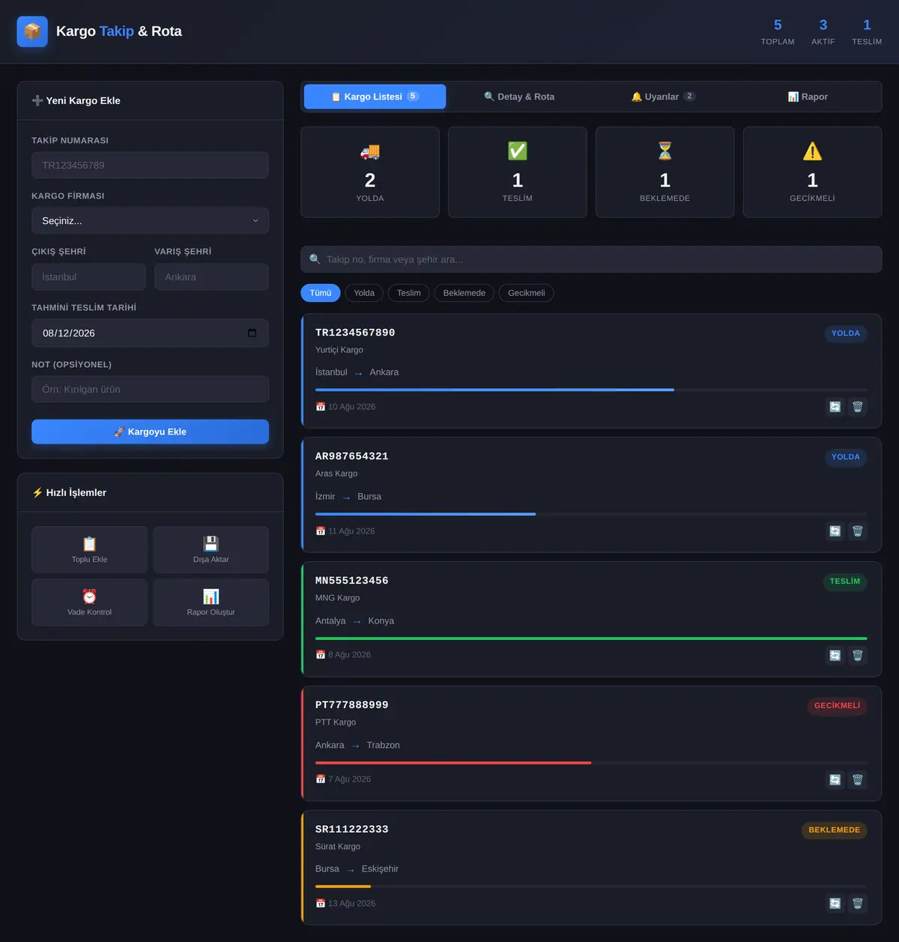Open the Detay & Rota tab
This screenshot has width=899, height=942.
(519, 97)
